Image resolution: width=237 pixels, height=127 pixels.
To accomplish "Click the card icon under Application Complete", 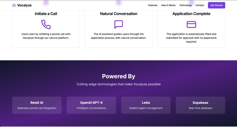I will (x=191, y=24).
